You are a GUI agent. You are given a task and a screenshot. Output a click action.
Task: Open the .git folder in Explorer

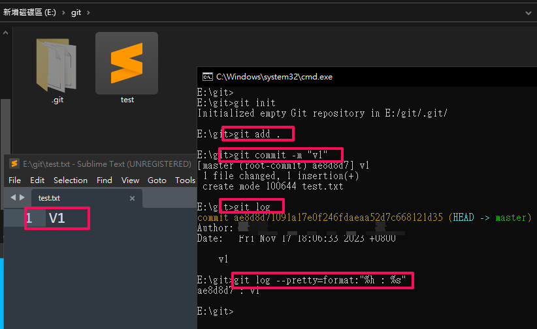click(x=56, y=65)
